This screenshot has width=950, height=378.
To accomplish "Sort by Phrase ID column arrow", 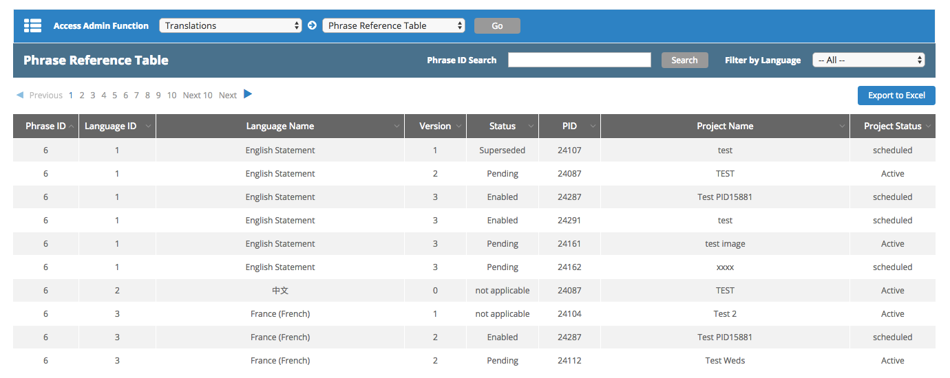I will 72,126.
